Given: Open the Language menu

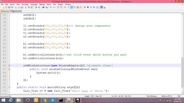Looking at the screenshot, I should pos(34,4).
